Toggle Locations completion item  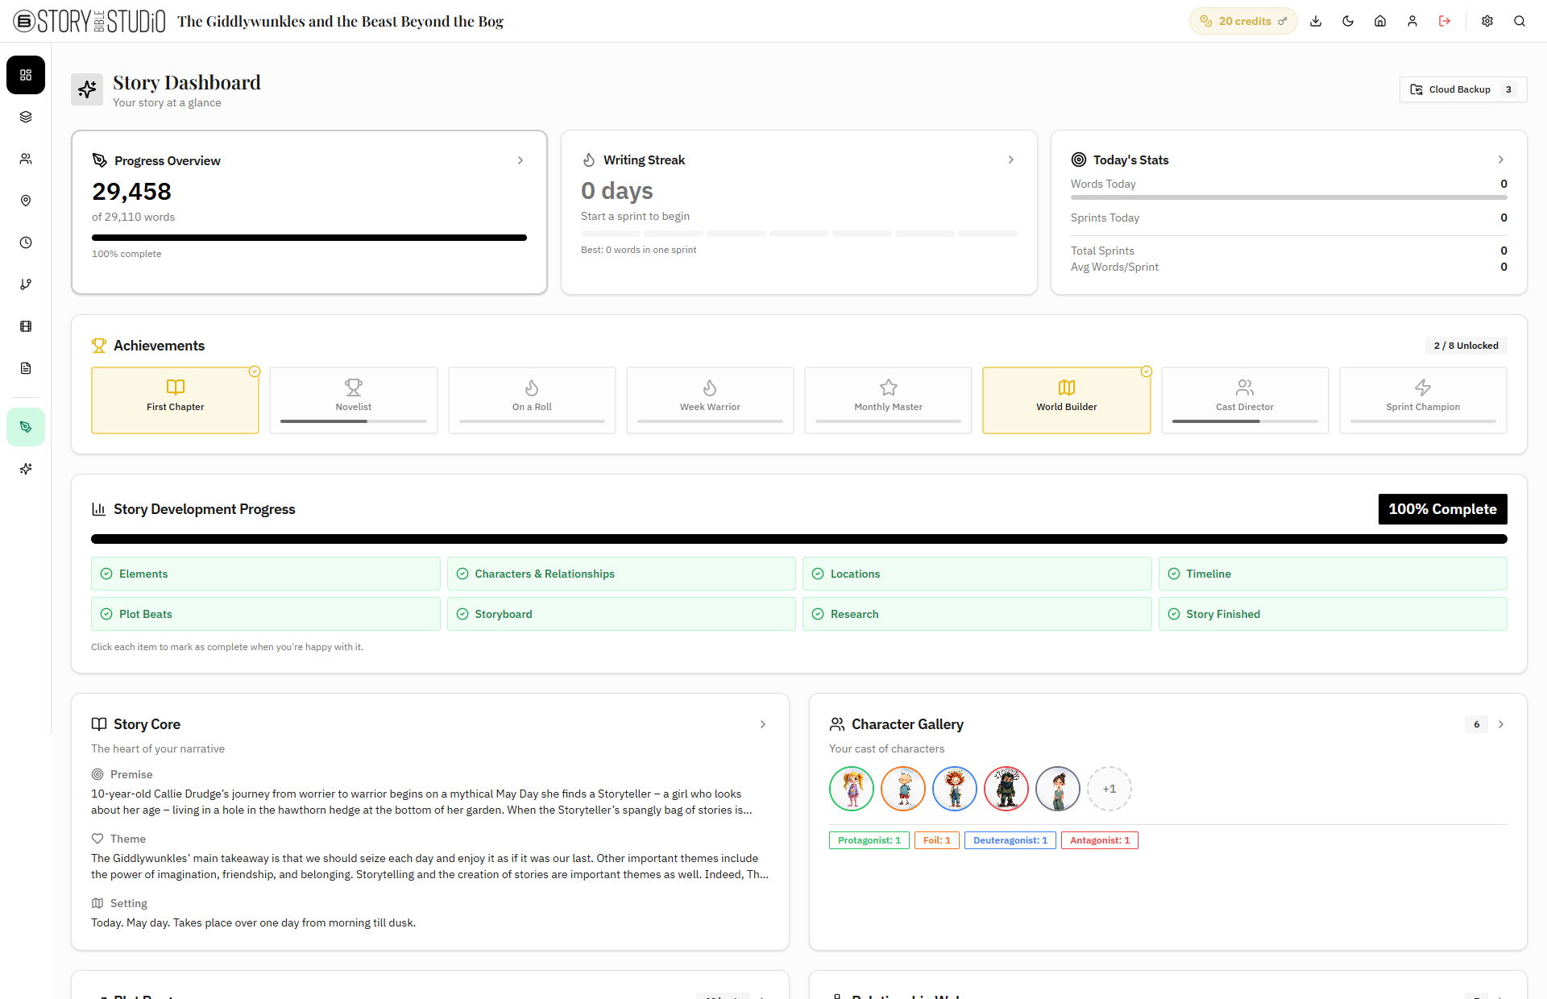click(977, 574)
